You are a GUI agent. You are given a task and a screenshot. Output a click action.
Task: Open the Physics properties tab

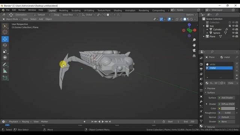[x=201, y=111]
